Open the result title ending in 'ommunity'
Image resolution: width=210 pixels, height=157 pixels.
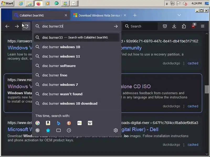(x=131, y=48)
